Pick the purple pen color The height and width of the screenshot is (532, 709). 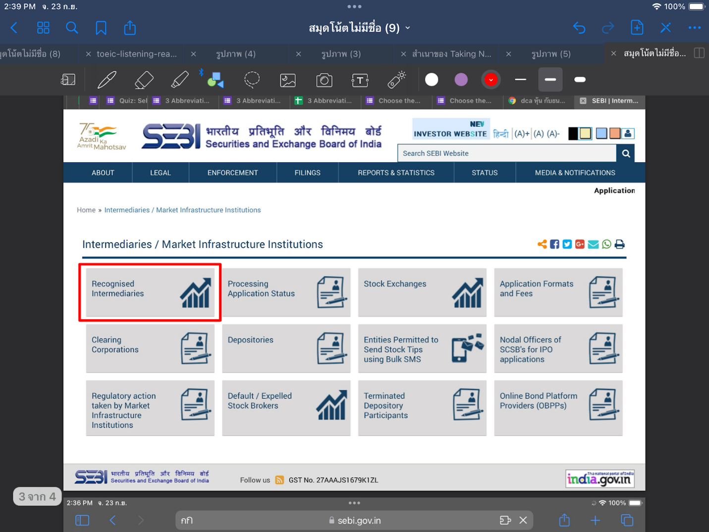[x=461, y=80]
